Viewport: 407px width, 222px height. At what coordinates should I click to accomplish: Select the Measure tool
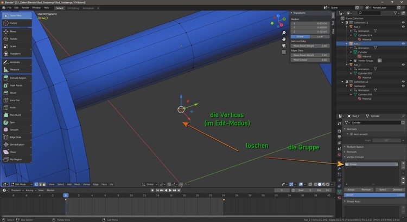coord(15,69)
